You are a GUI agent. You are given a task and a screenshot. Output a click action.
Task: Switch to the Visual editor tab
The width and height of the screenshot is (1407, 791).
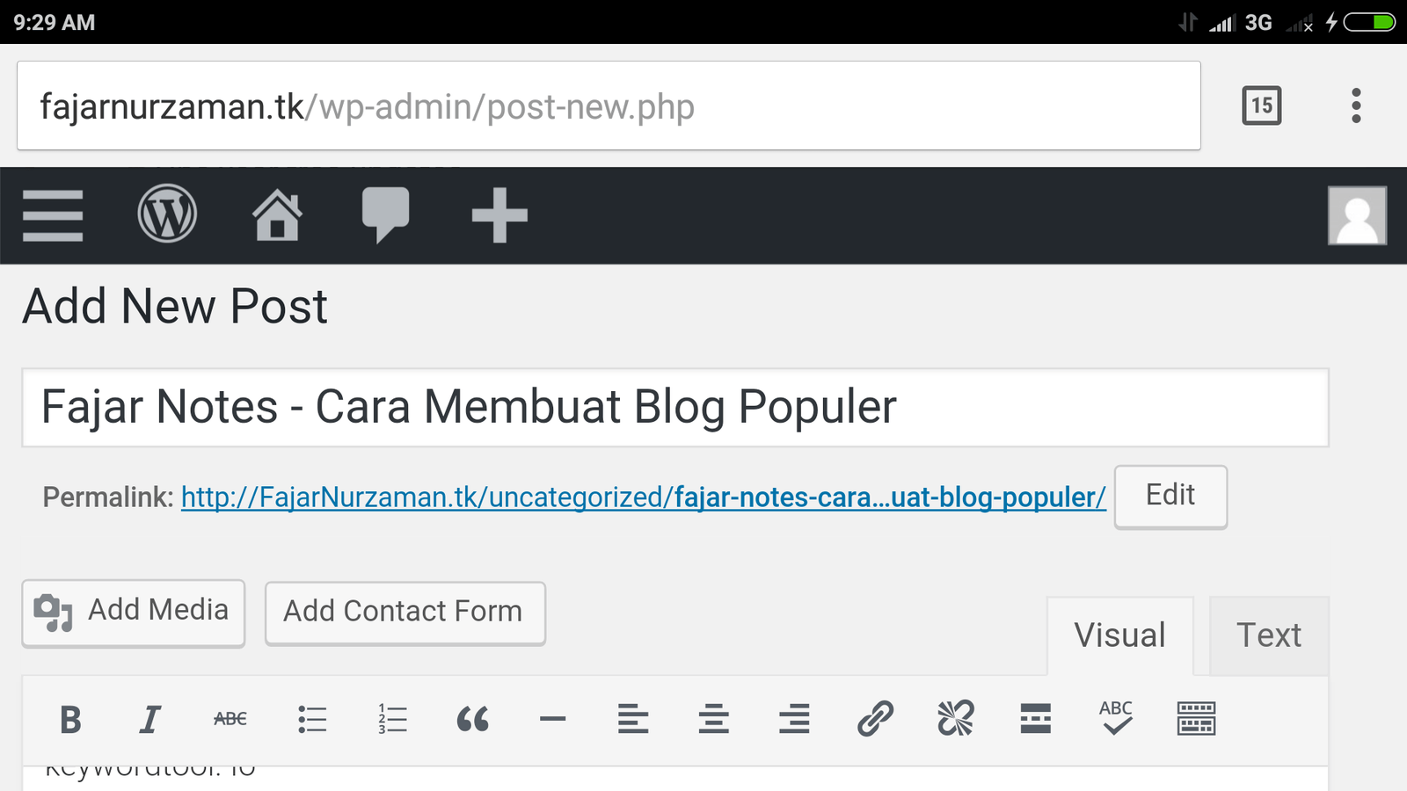1119,635
